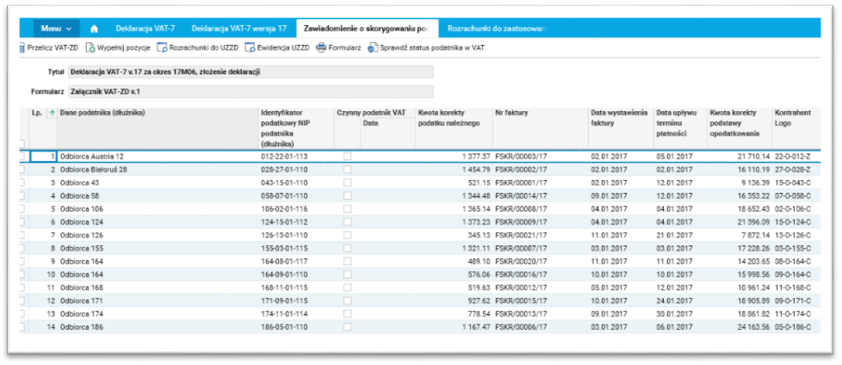Select the row Odbiorca Austria 12
Screen dimensions: 842x365
pyautogui.click(x=420, y=156)
